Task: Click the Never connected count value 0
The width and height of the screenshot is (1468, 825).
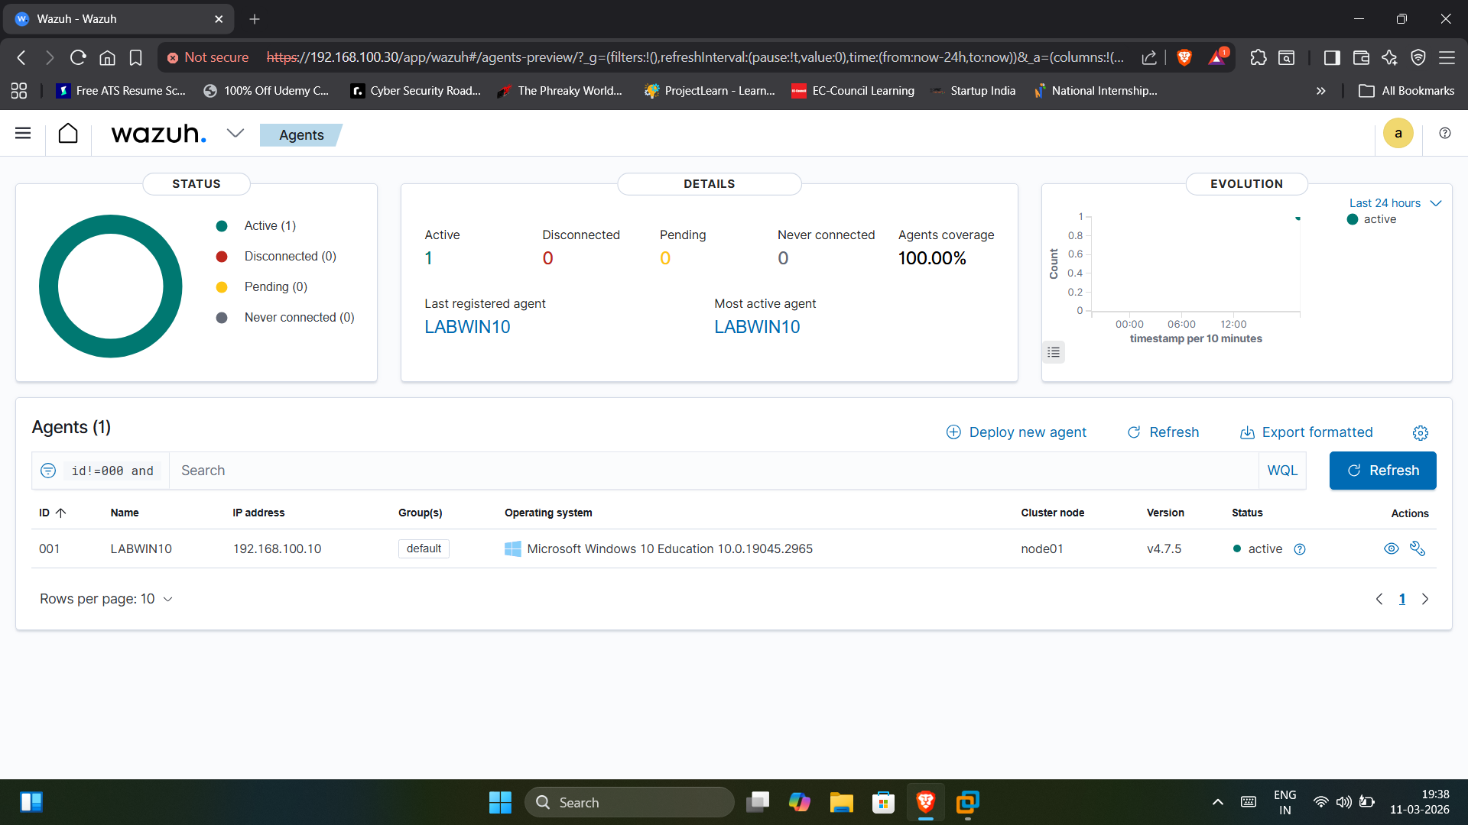Action: (783, 258)
